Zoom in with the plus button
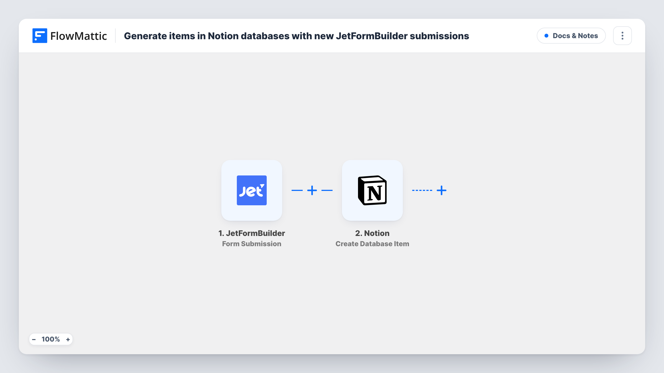 pos(68,339)
